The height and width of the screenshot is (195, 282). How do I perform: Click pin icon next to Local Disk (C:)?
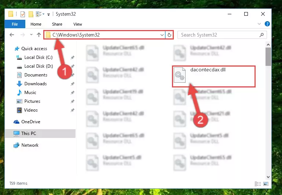click(72, 57)
